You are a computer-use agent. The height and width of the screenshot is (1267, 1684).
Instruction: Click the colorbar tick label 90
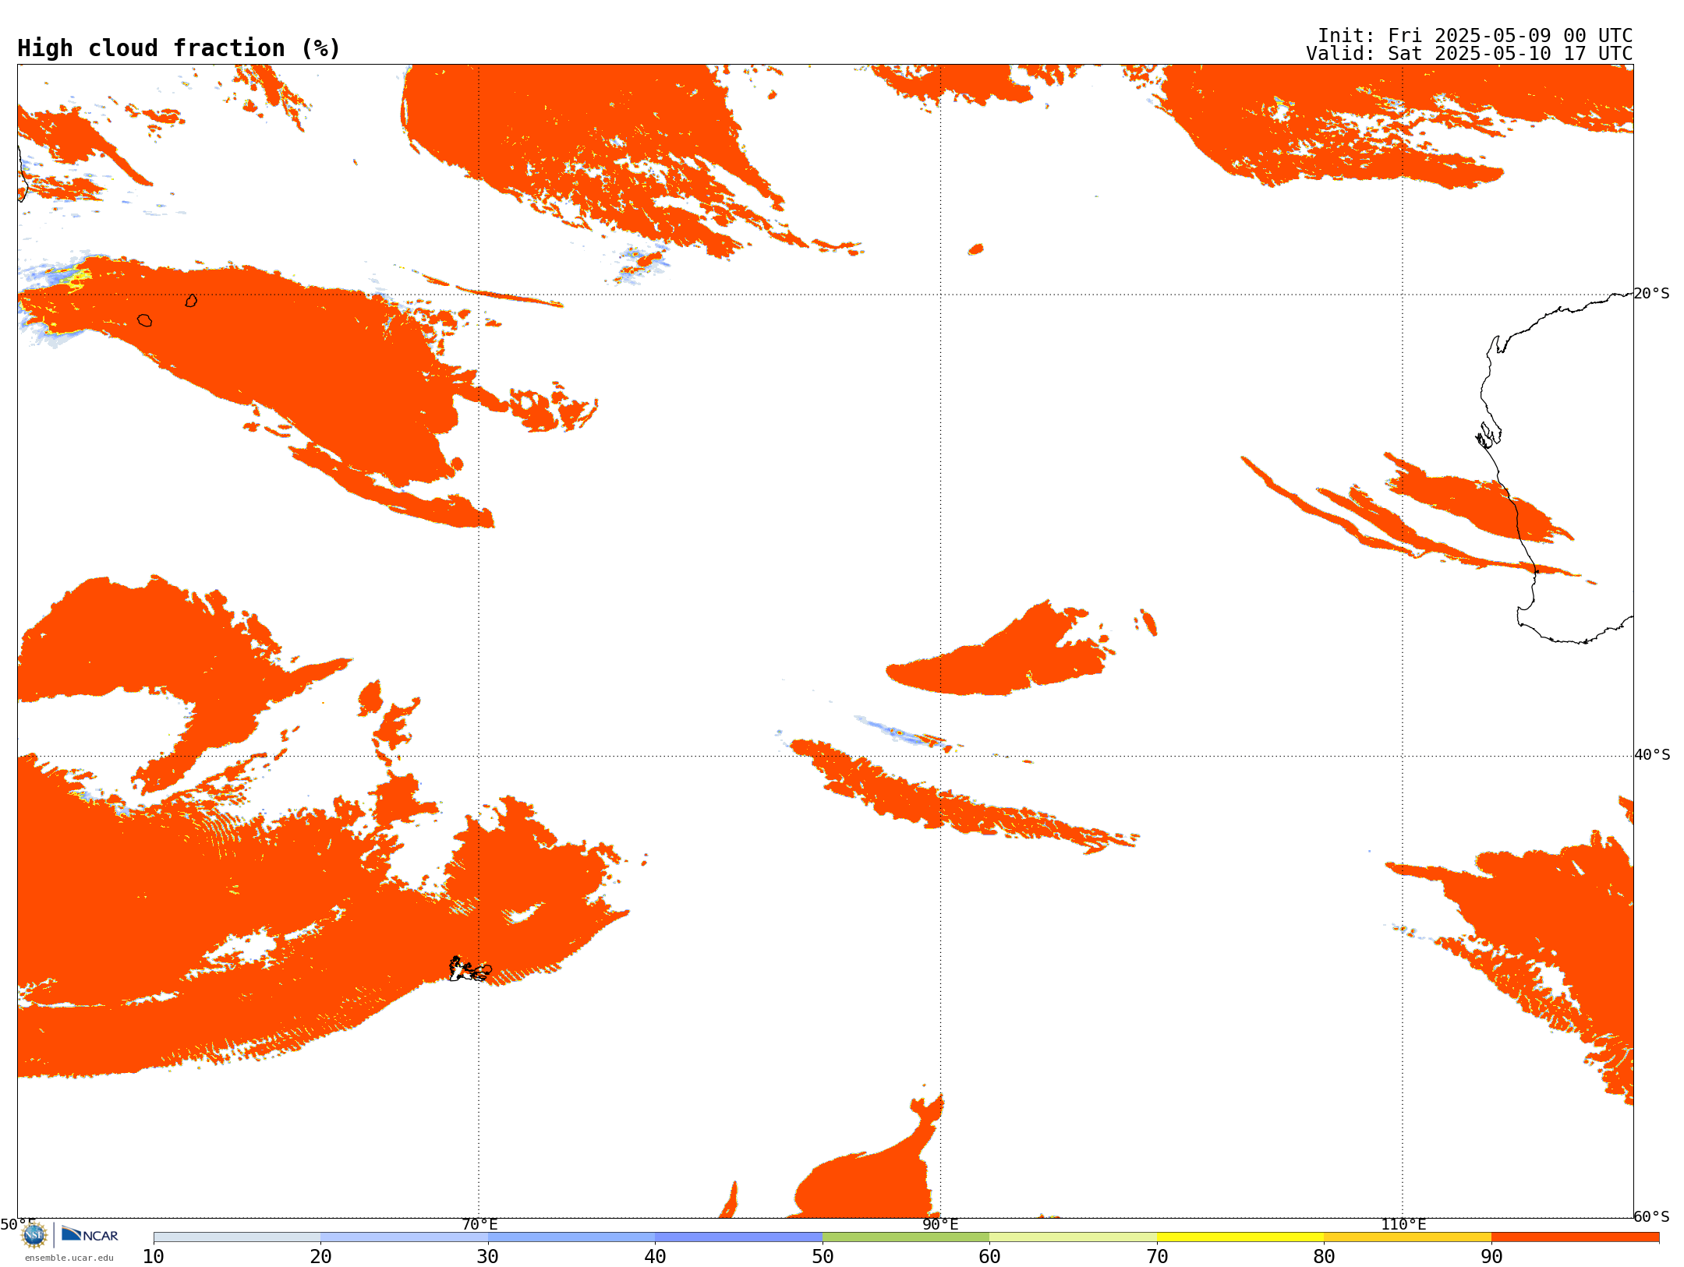point(1491,1256)
